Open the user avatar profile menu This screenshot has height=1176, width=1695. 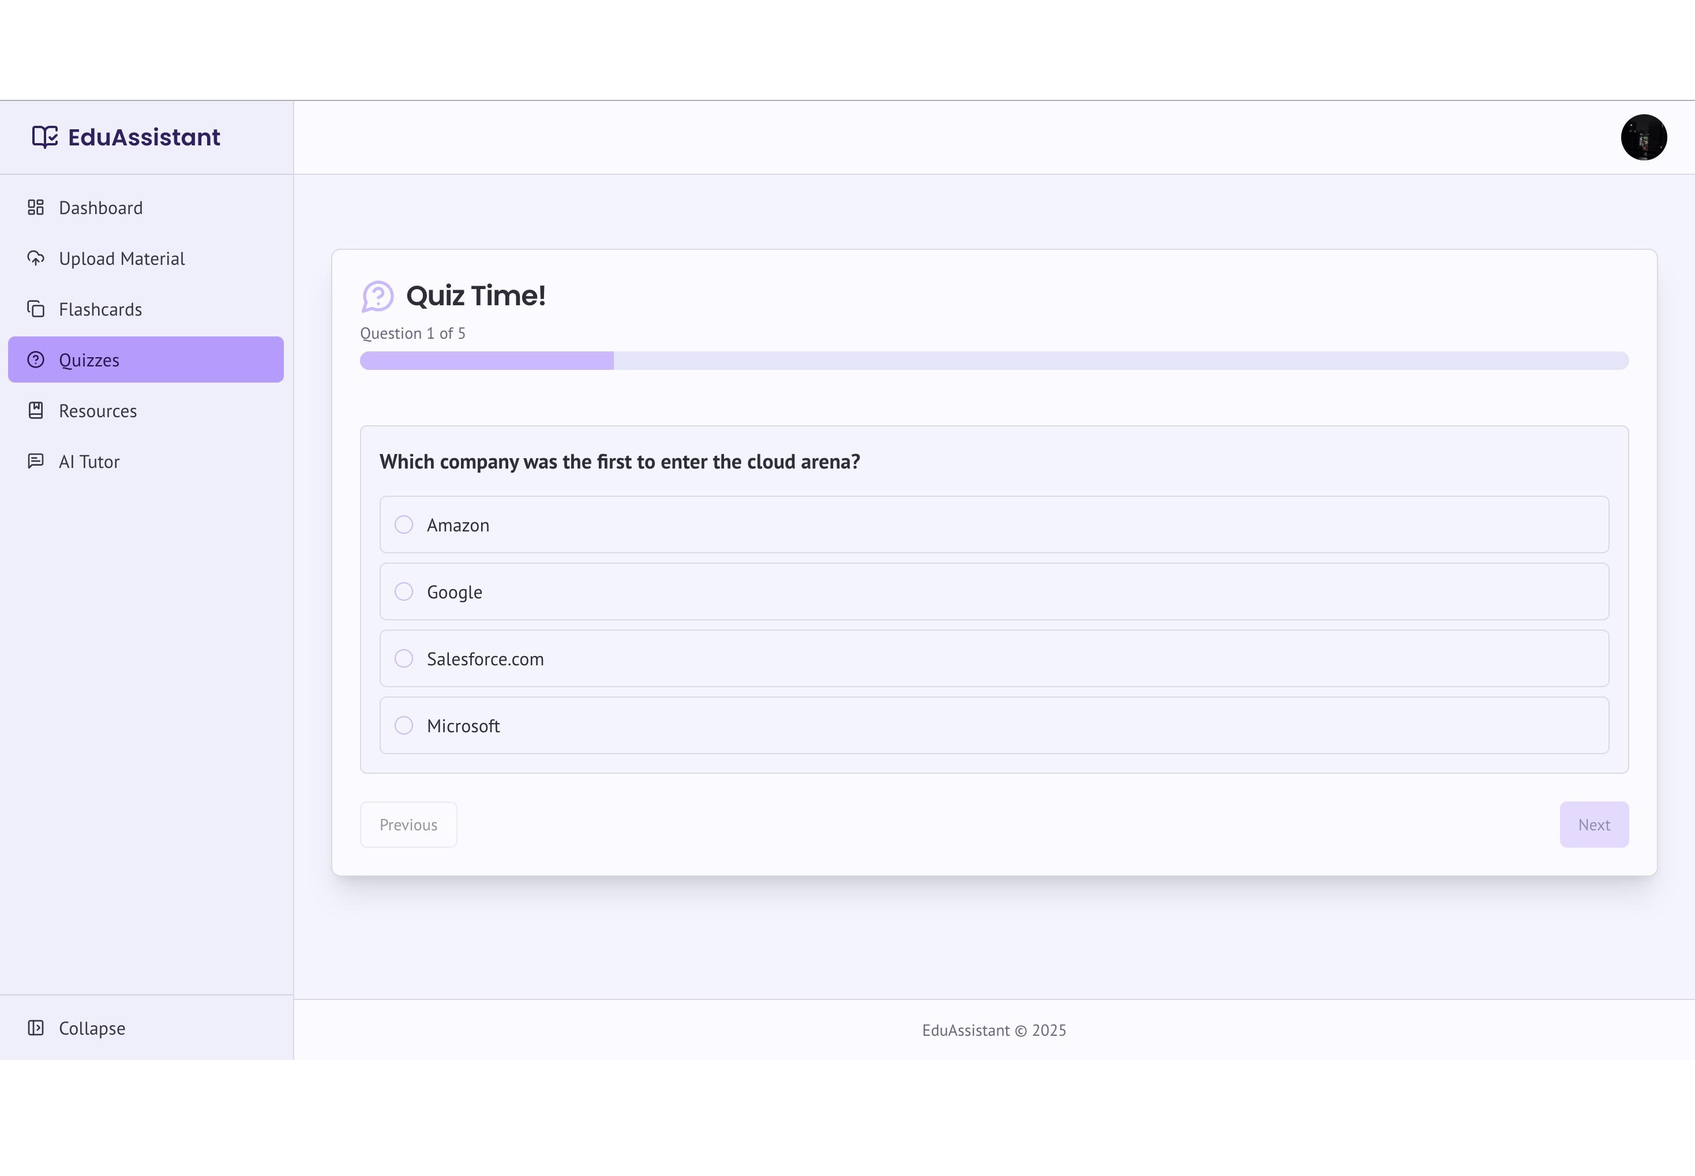point(1644,138)
